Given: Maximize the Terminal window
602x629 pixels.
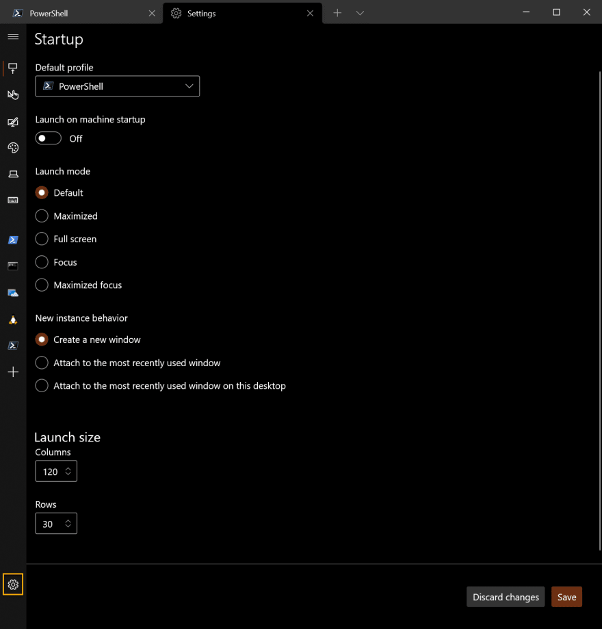Looking at the screenshot, I should coord(556,12).
